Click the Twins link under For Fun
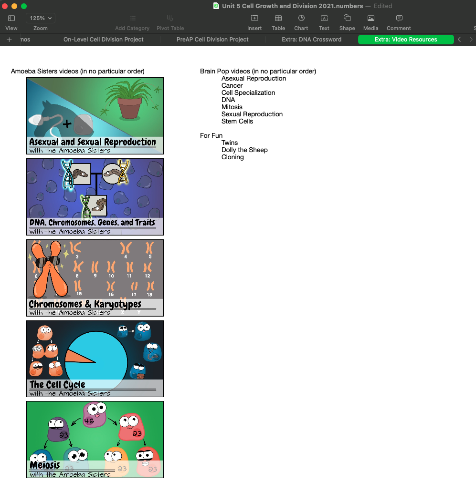This screenshot has width=476, height=482. click(230, 143)
